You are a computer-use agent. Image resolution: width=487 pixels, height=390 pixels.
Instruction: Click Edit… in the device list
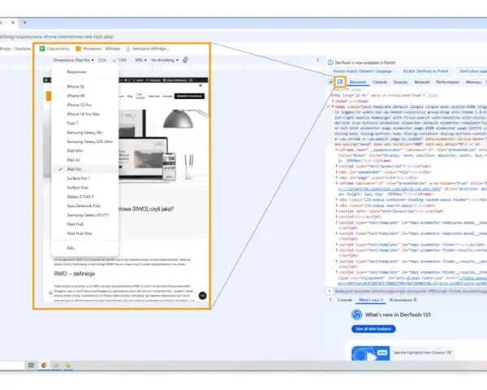pos(84,248)
